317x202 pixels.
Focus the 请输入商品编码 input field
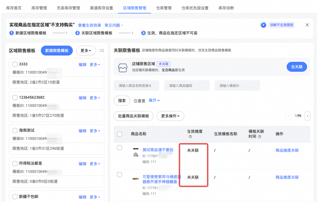point(187,85)
